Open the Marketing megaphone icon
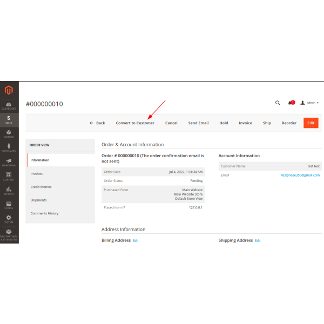This screenshot has height=324, width=324. (x=9, y=162)
